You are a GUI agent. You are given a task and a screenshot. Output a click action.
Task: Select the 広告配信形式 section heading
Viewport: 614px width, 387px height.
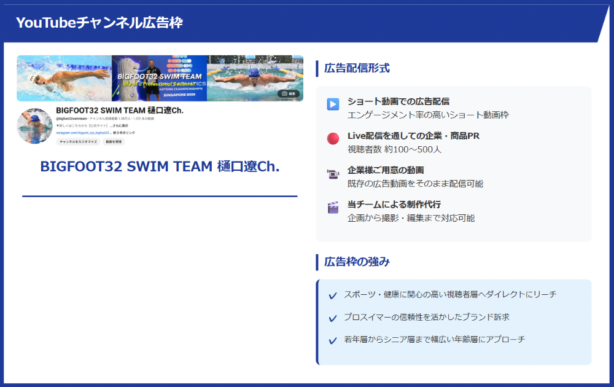click(x=357, y=68)
